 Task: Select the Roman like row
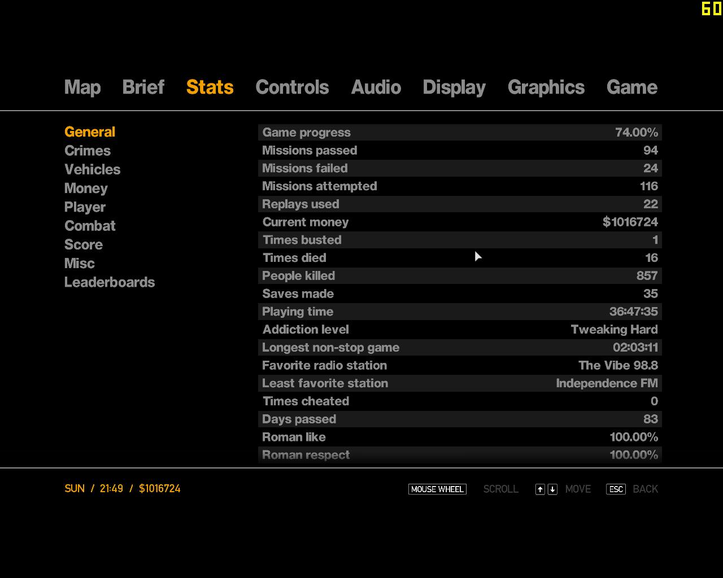coord(460,437)
